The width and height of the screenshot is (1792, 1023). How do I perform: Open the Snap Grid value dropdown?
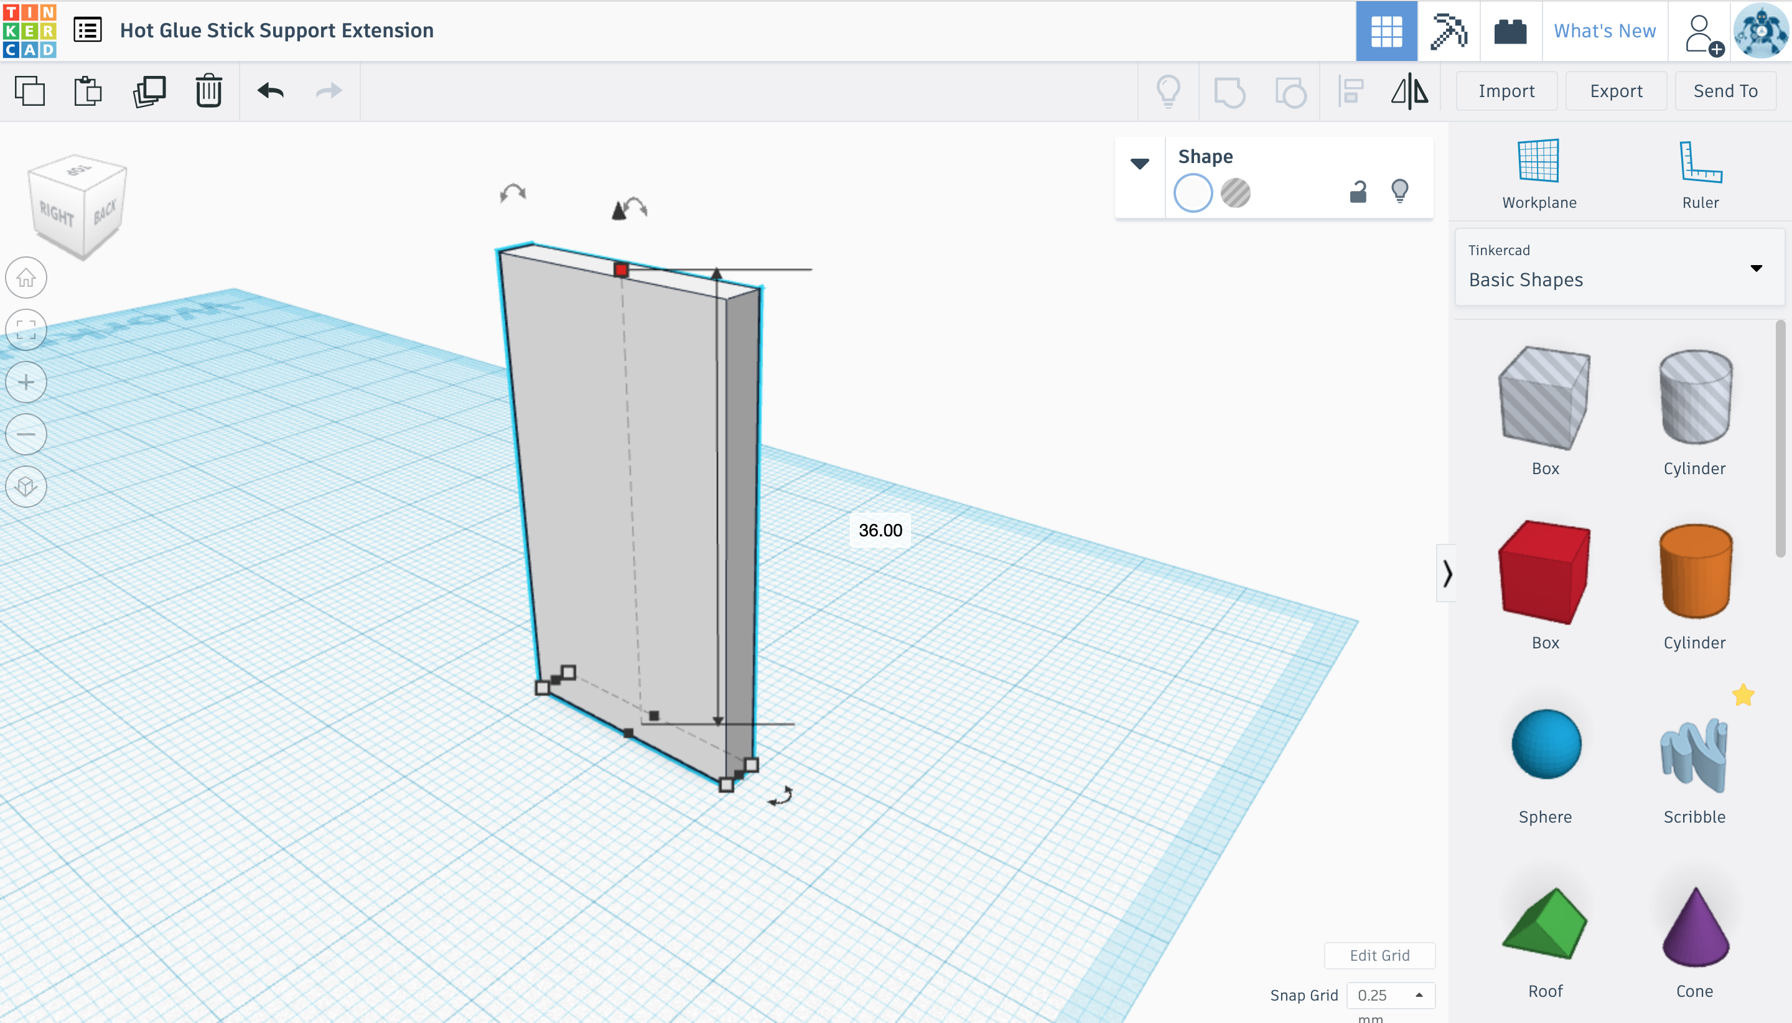click(1389, 995)
